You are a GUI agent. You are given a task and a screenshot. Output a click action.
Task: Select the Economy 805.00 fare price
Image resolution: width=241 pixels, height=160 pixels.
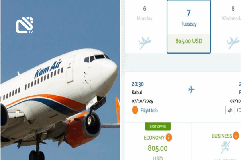[158, 148]
